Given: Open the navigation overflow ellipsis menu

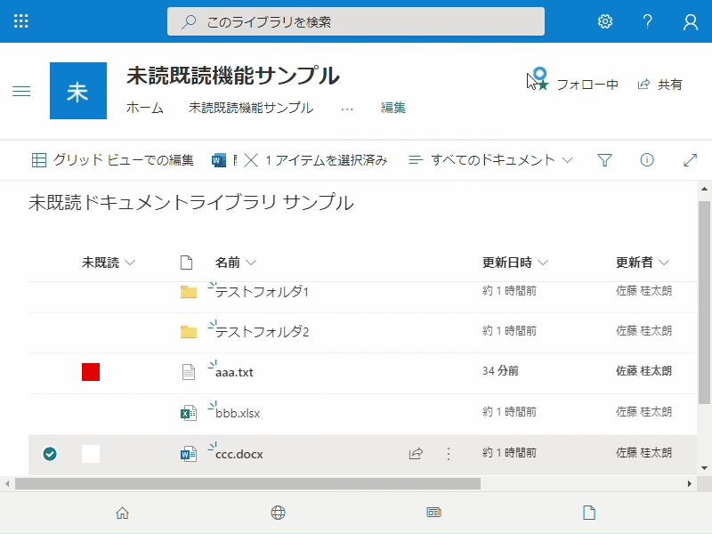Looking at the screenshot, I should pyautogui.click(x=347, y=109).
